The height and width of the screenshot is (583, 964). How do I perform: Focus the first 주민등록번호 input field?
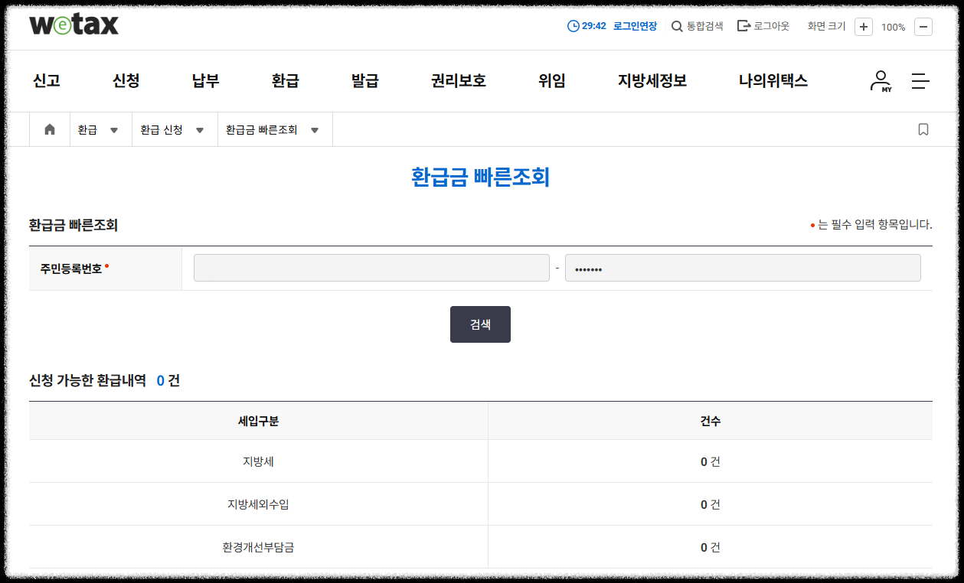371,269
